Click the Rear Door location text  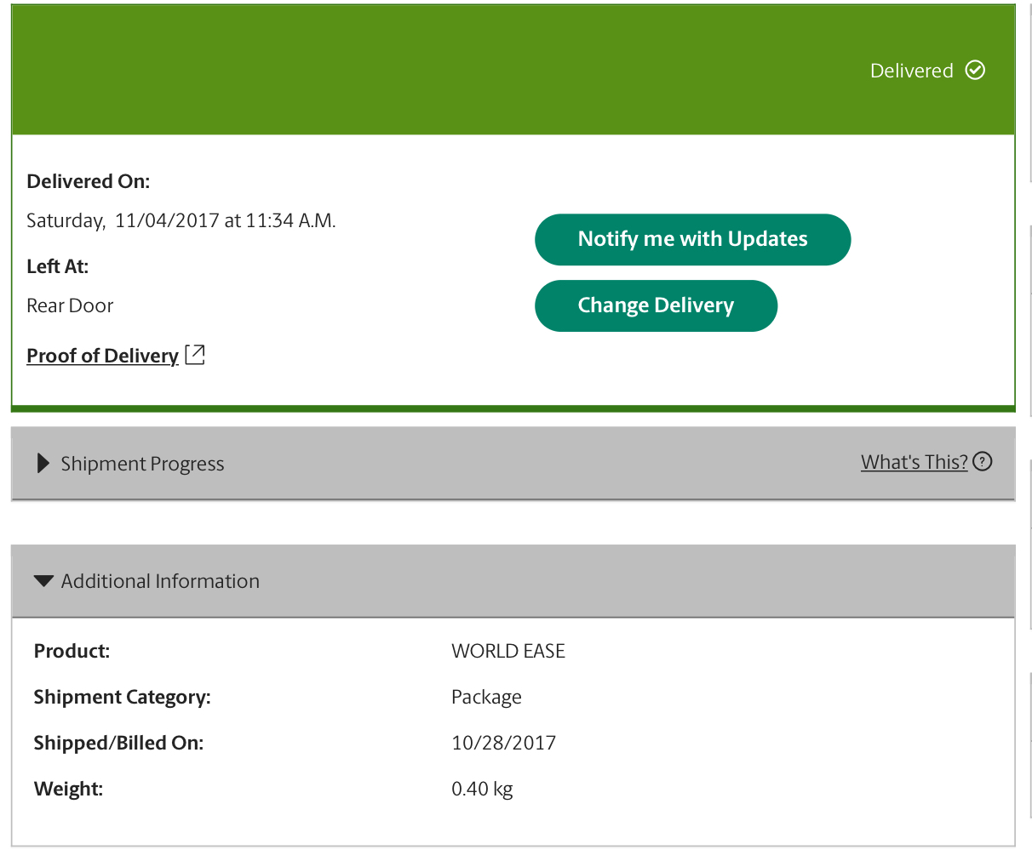pos(70,305)
